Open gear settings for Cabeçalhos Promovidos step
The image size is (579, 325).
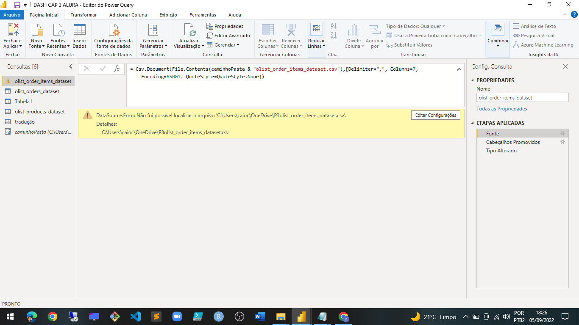[x=563, y=142]
